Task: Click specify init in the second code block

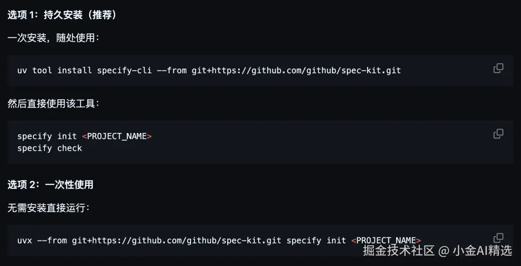Action: (x=47, y=136)
